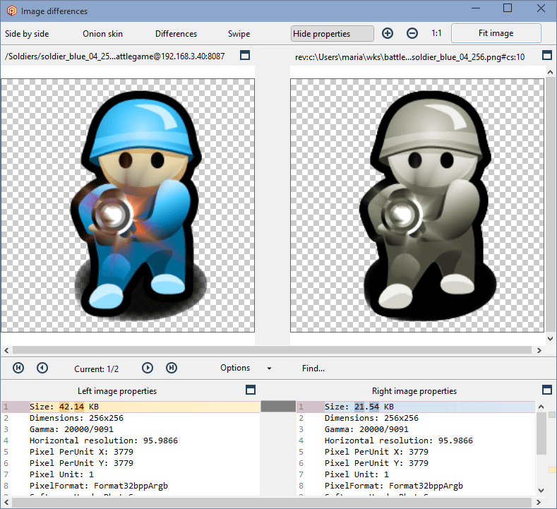Click the zoom out minus icon
Screen dimensions: 557x509
click(x=412, y=33)
